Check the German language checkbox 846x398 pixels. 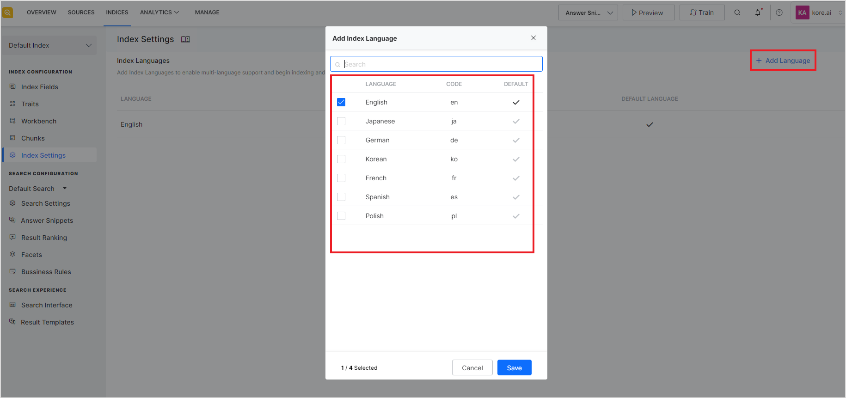point(341,140)
